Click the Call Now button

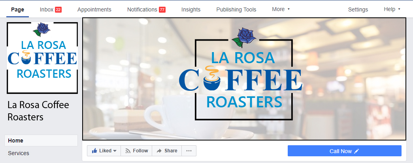345,151
